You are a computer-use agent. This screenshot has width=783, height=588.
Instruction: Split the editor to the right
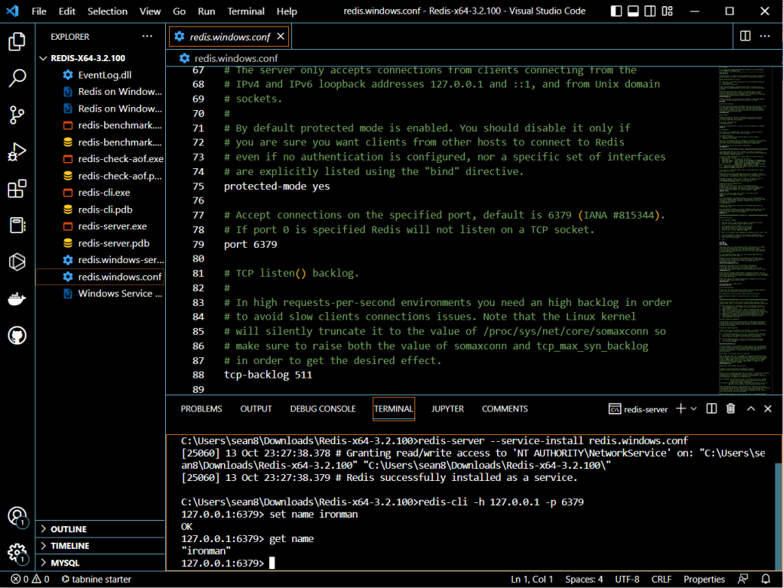pyautogui.click(x=745, y=36)
